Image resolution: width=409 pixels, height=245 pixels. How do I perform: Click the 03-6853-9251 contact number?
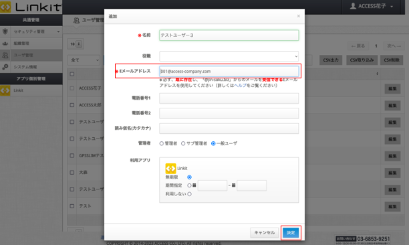point(374,239)
